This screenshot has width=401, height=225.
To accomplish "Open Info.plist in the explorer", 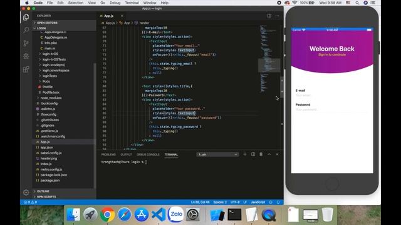I will tap(50, 43).
